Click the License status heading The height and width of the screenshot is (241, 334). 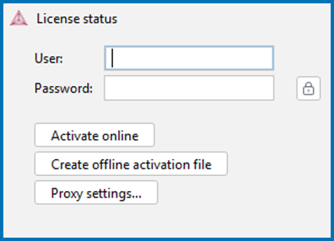(x=77, y=19)
